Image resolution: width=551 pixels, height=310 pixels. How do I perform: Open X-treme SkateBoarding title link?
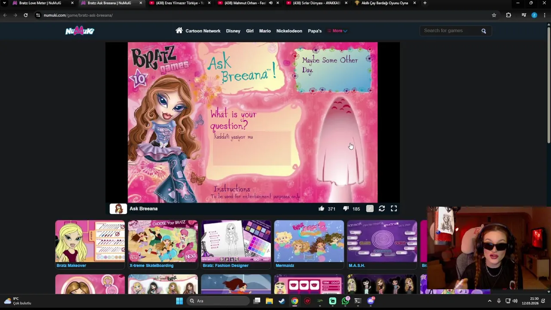pos(152,266)
